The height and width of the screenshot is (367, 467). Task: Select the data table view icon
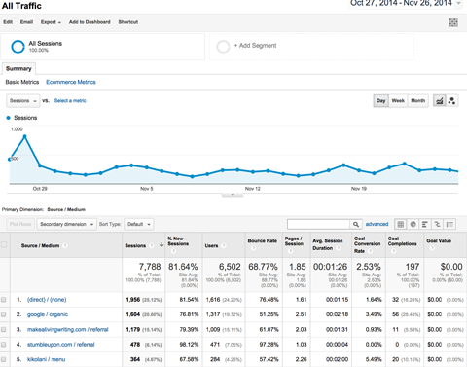pos(401,224)
